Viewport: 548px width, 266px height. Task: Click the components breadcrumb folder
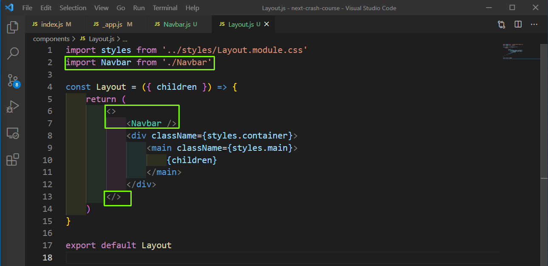(51, 39)
